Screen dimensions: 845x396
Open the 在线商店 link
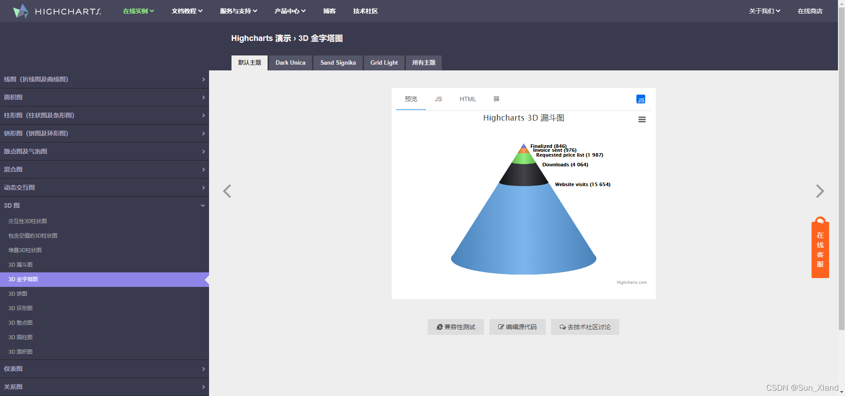coord(810,11)
